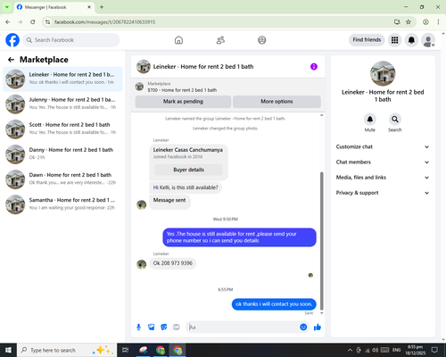Screen dimensions: 446x357
Task: Open the emoji picker in message box
Action: click(x=303, y=327)
